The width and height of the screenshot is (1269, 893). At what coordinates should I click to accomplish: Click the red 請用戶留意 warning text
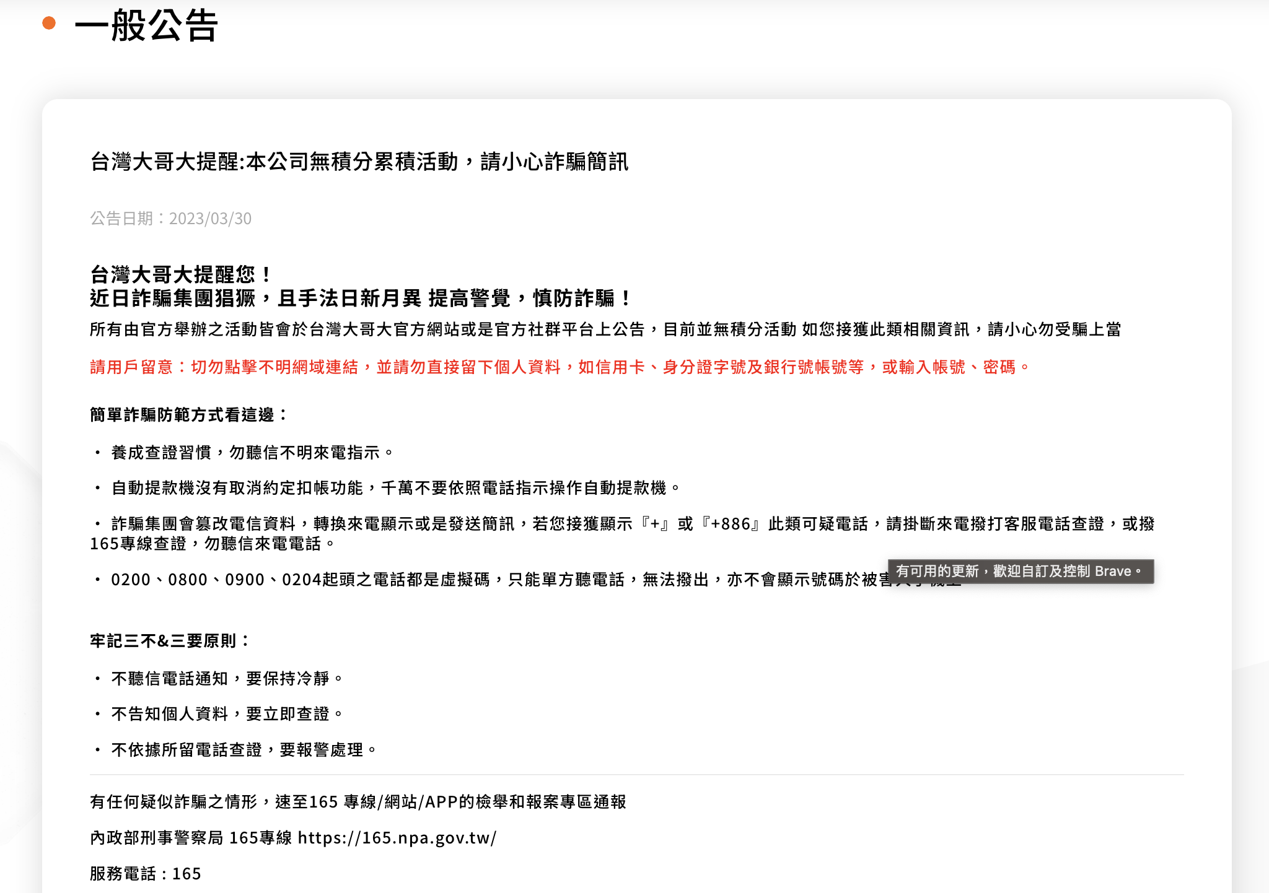560,367
